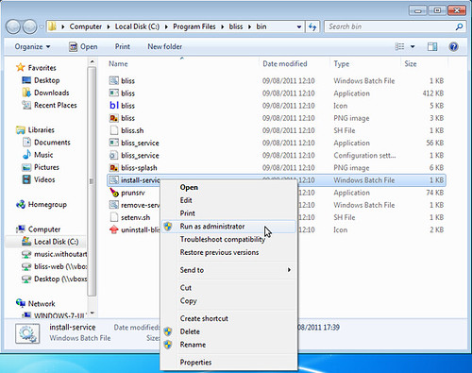Viewport: 472px width, 373px height.
Task: Click the Homegroup icon in sidebar
Action: pos(21,204)
